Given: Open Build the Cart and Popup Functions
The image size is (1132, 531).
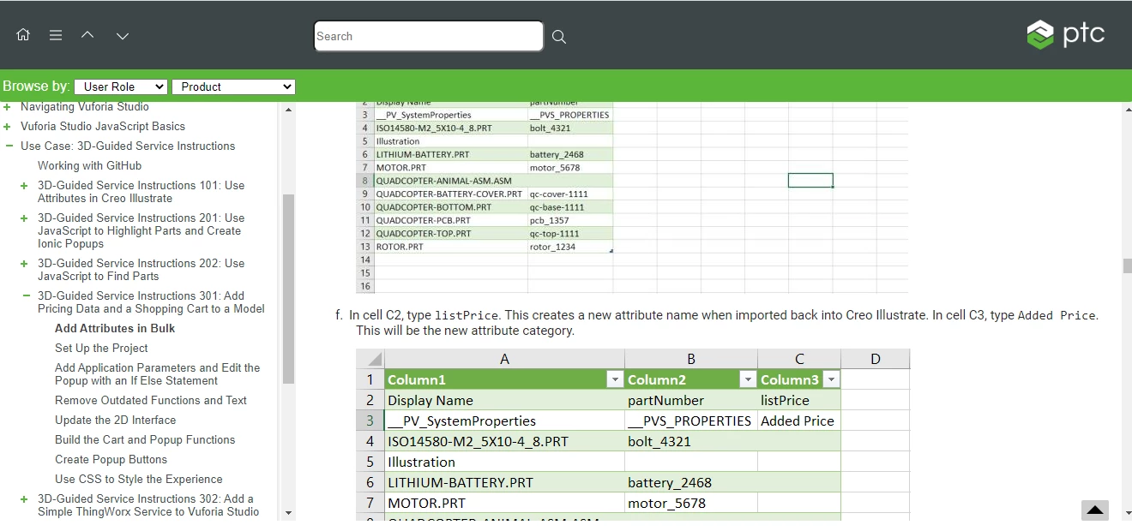Looking at the screenshot, I should click(x=145, y=440).
